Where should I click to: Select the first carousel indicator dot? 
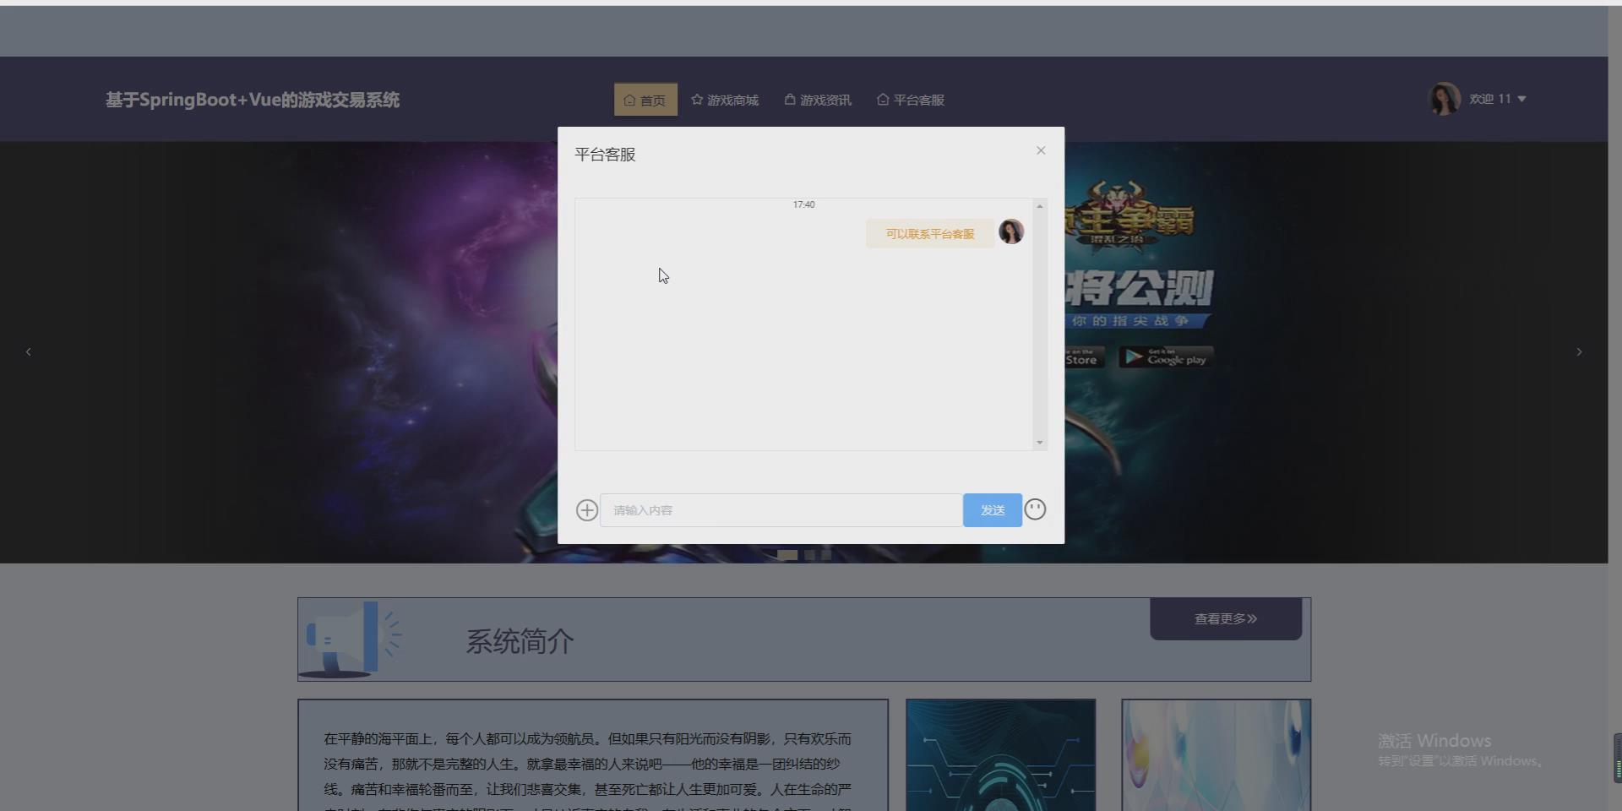(x=787, y=555)
